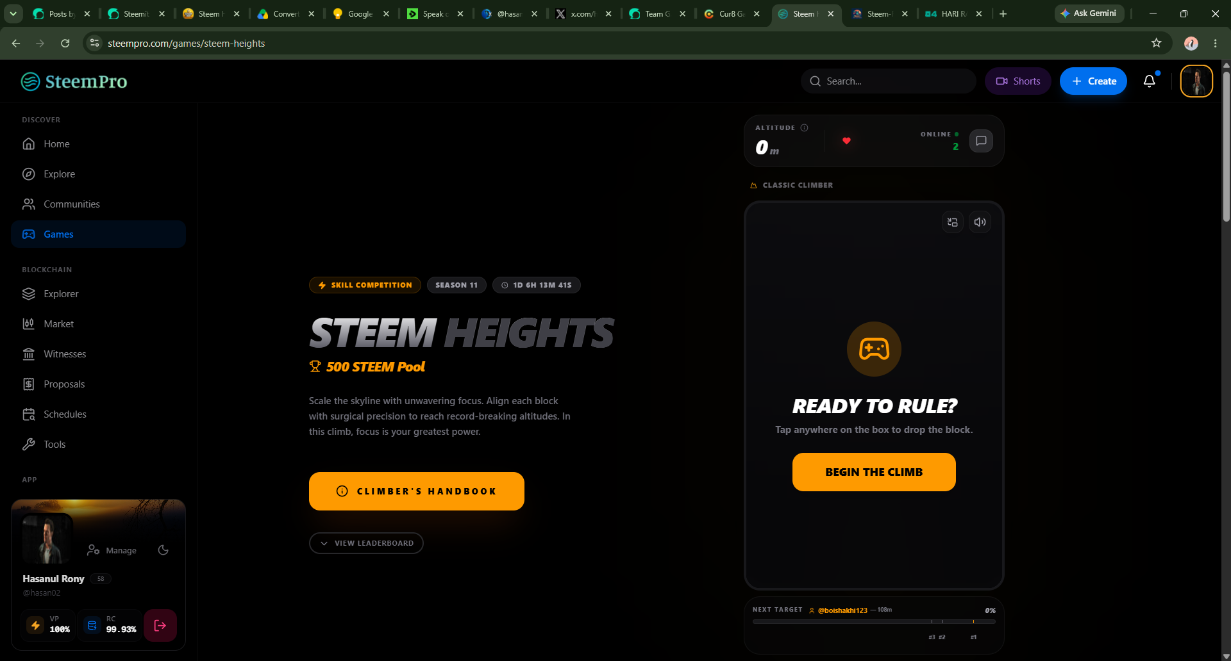Image resolution: width=1231 pixels, height=661 pixels.
Task: Click the season countdown timer badge
Action: 537,285
